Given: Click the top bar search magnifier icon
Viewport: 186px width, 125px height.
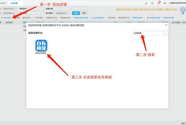Looking at the screenshot, I should coord(152,3).
